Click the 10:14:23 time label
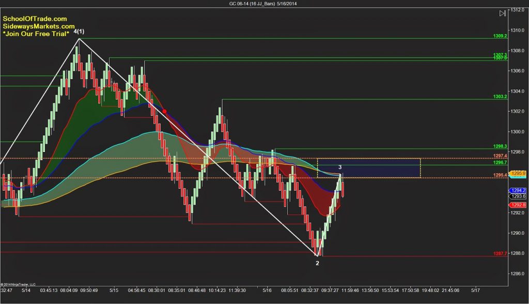 [x=217, y=290]
